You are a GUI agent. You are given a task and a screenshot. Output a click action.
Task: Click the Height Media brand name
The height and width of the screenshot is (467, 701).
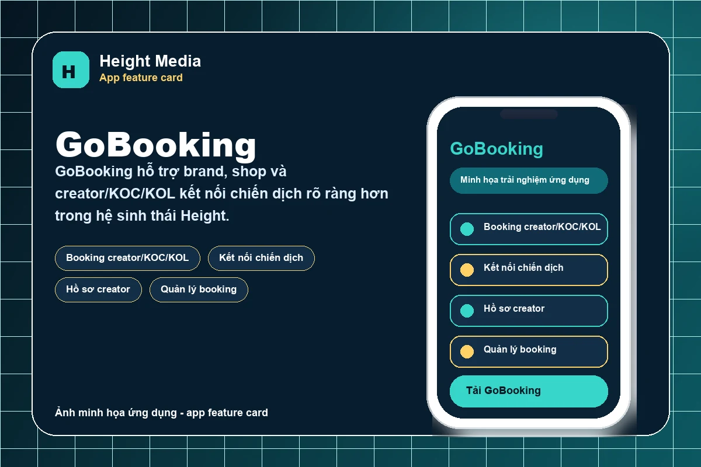click(150, 61)
